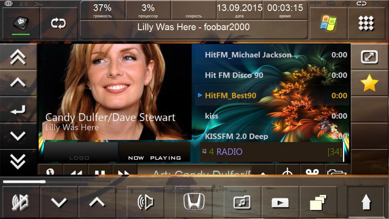Select KISSFM 2.0 Deep station
This screenshot has height=219, width=389.
(272, 136)
